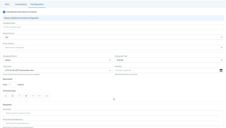This screenshot has height=128, width=226.
Task: Click the time zone offset hint text
Action: [21, 74]
